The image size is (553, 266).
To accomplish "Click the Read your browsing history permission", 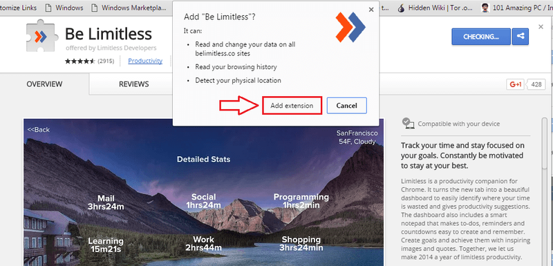I will 236,66.
